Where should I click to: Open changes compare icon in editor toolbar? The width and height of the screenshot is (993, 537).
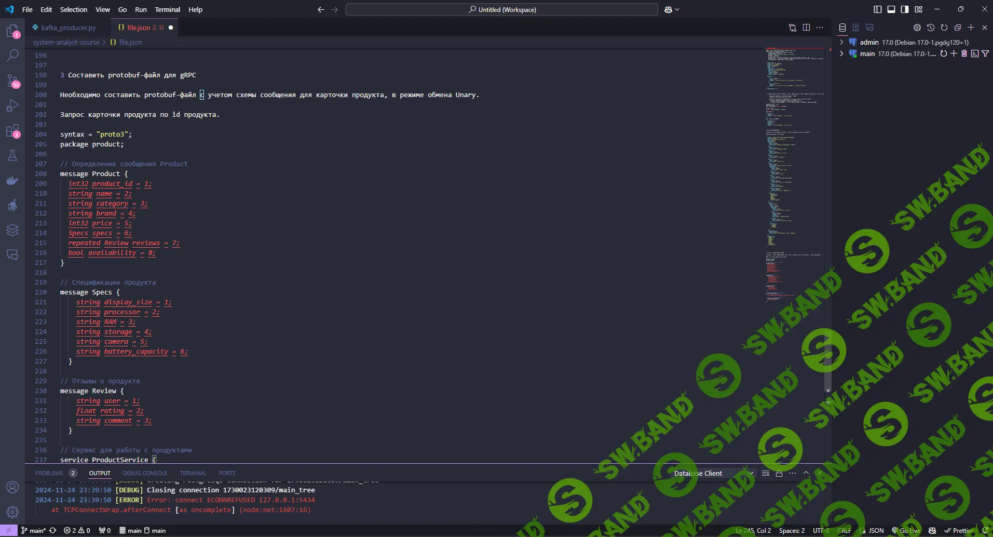pyautogui.click(x=793, y=28)
